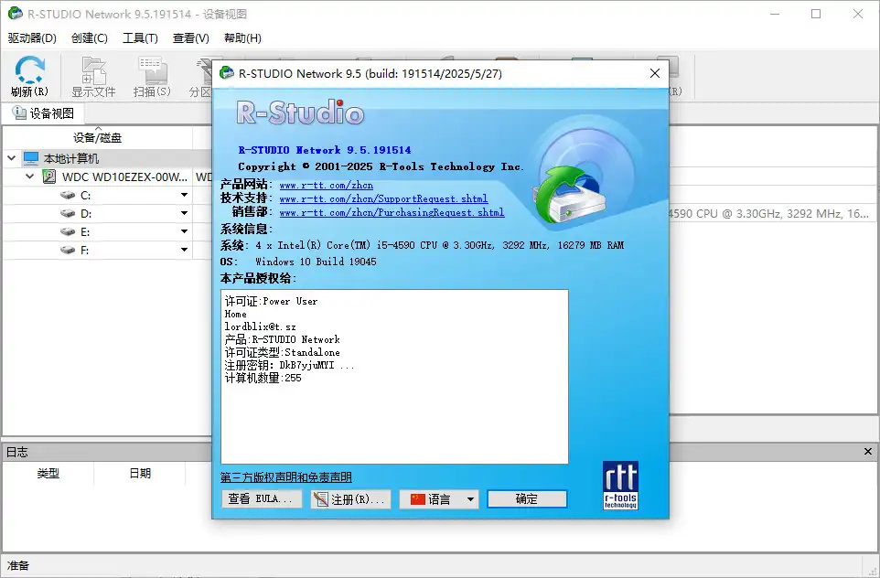Open the dropdown arrow next to D: drive
880x578 pixels.
183,213
